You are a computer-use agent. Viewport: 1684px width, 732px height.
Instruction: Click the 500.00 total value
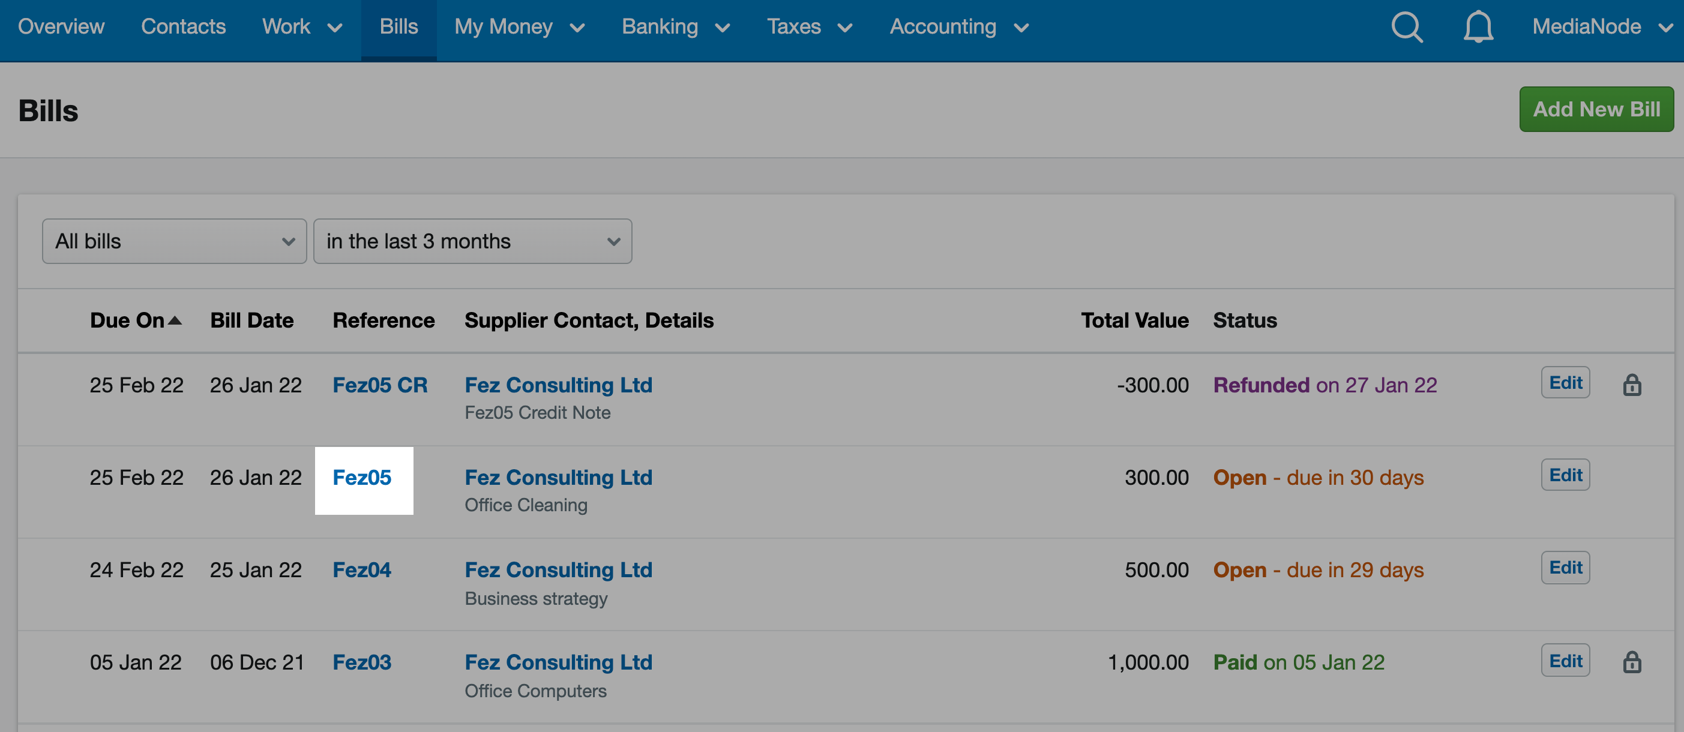(1156, 570)
